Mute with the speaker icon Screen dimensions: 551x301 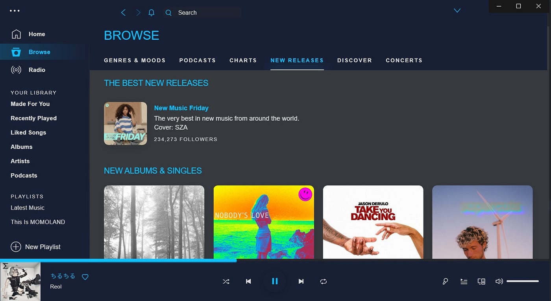tap(499, 281)
